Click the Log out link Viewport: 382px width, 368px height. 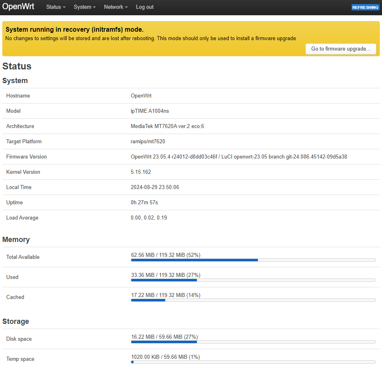click(144, 7)
